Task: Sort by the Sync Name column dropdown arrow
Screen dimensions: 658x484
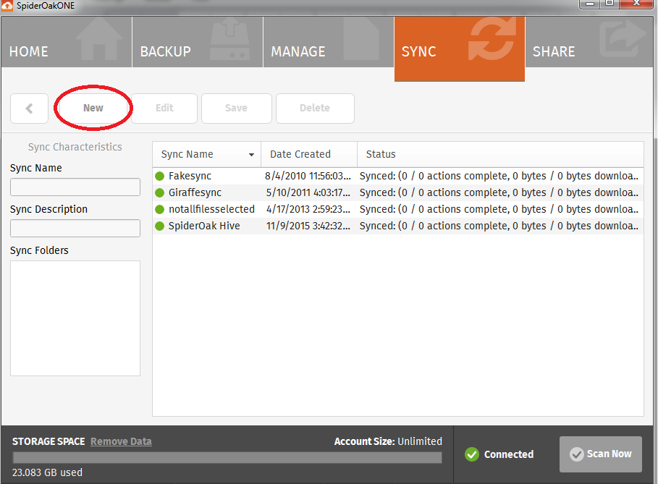Action: [251, 155]
